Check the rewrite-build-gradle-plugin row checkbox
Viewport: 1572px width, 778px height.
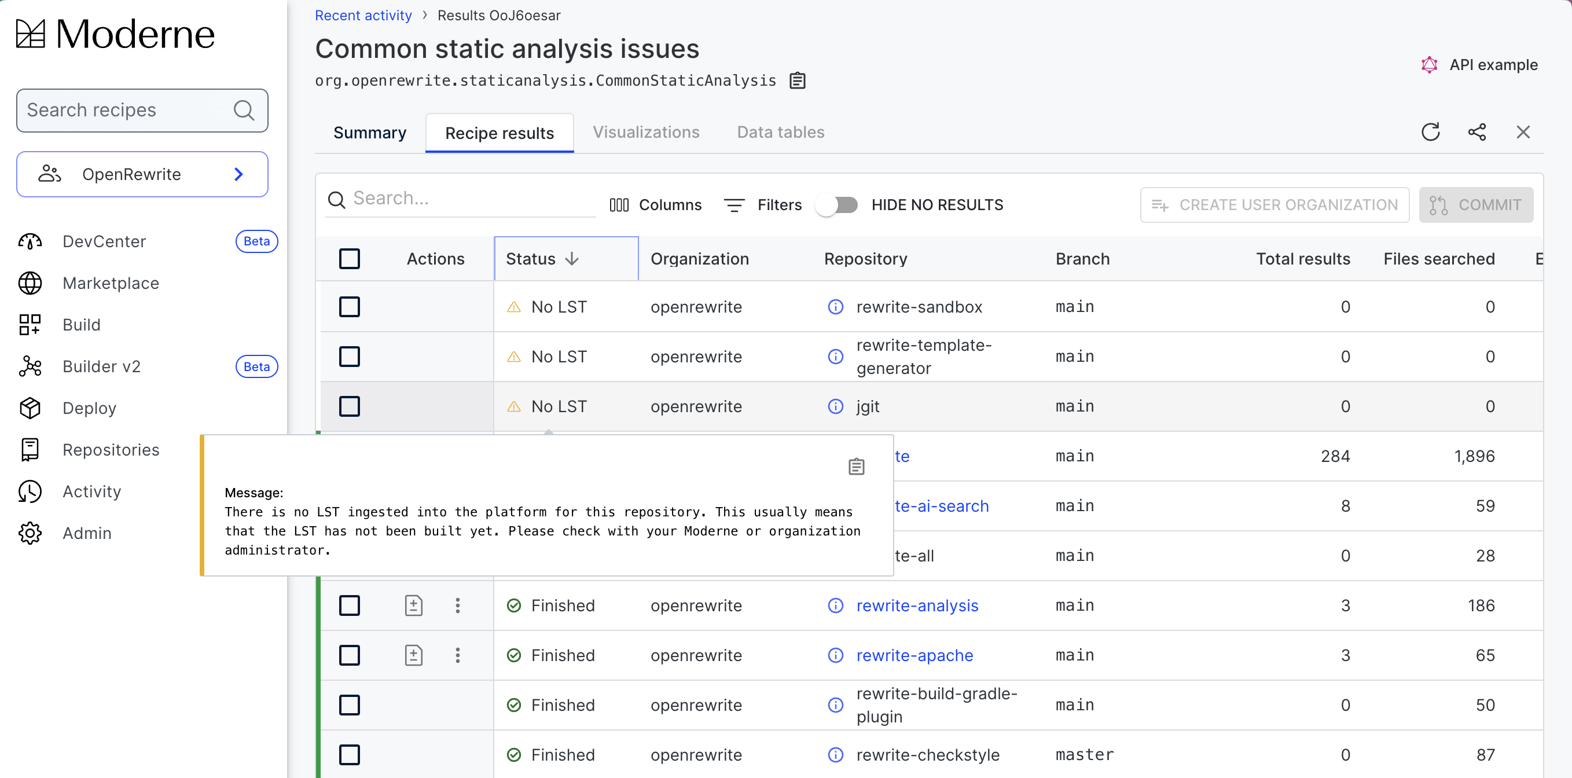coord(350,706)
